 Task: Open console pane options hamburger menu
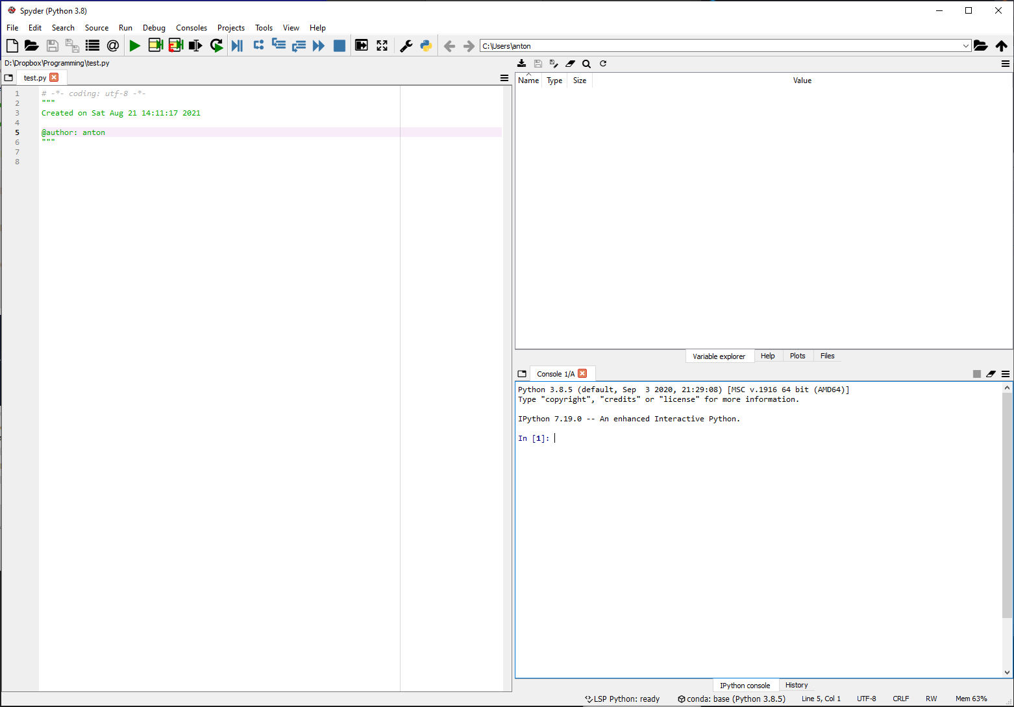coord(1006,374)
